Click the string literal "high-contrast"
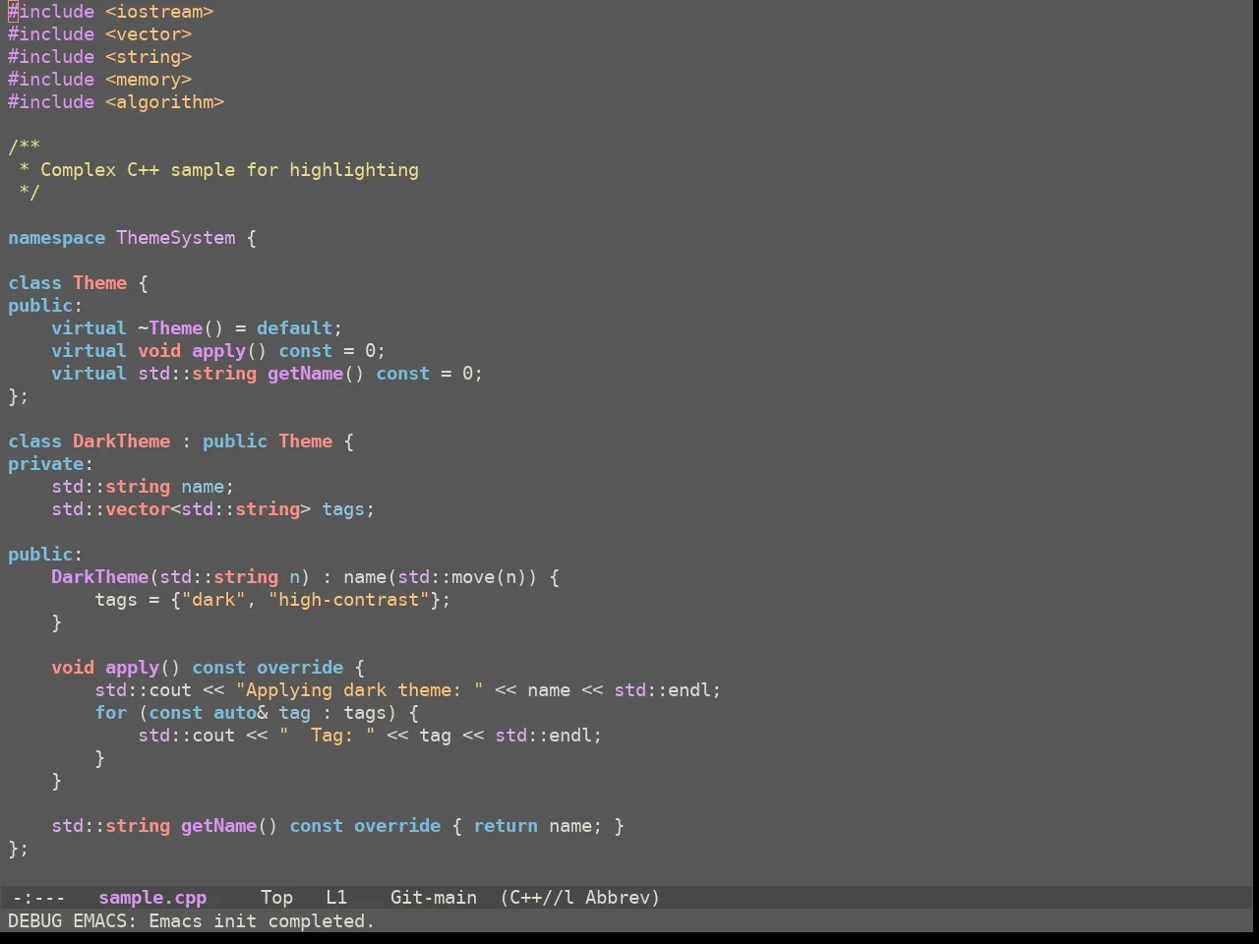Viewport: 1259px width, 944px height. (349, 600)
